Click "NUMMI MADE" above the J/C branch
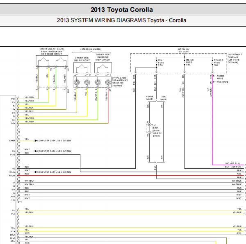Viewport: 246px width, 244px height. (149, 98)
